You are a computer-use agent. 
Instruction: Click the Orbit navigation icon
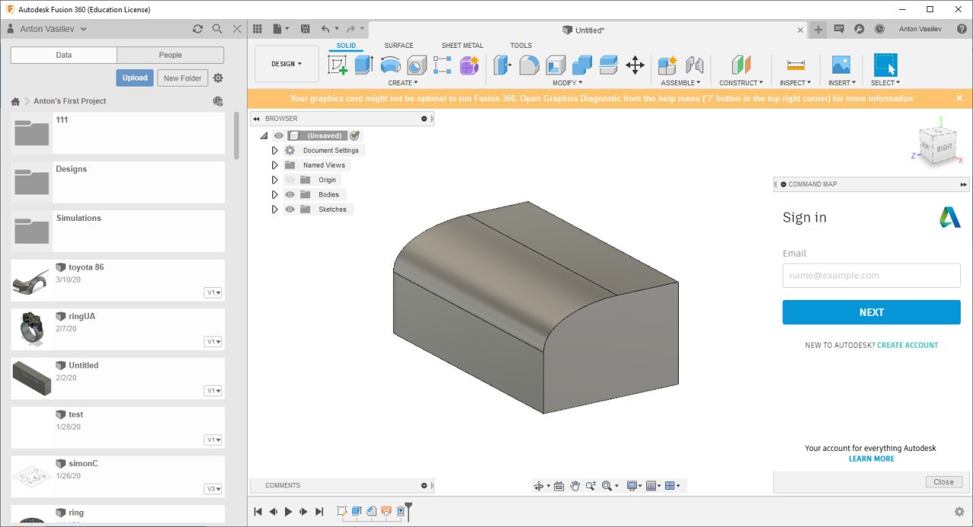point(539,486)
